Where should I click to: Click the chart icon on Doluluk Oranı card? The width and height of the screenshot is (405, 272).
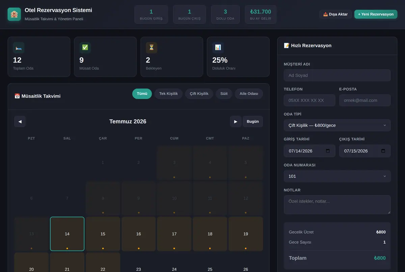[218, 48]
